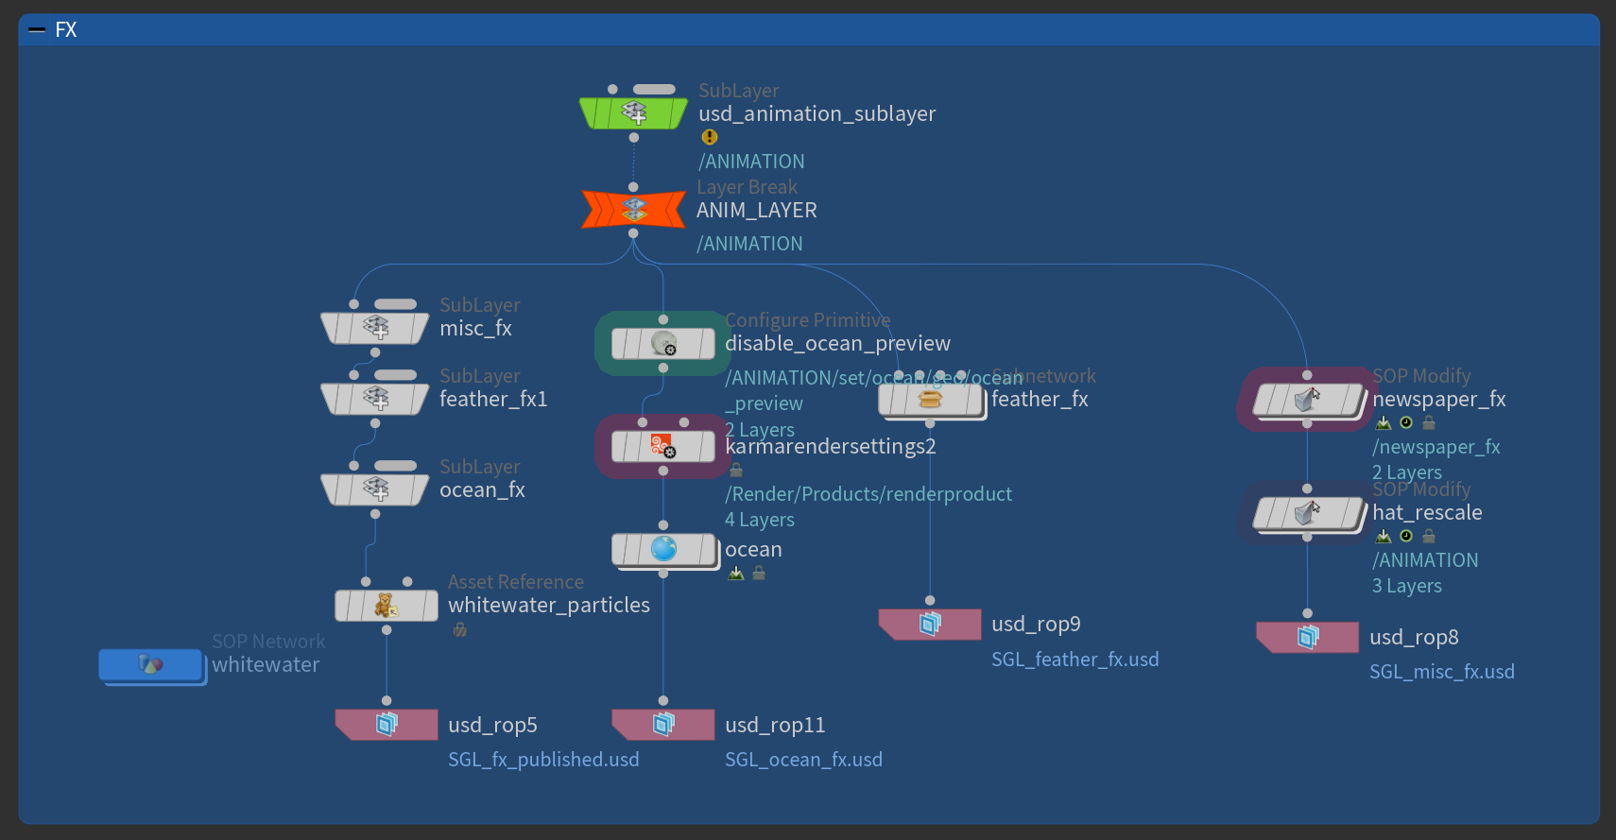Click the usd_rop9 output node
Image resolution: width=1616 pixels, height=840 pixels.
click(930, 625)
